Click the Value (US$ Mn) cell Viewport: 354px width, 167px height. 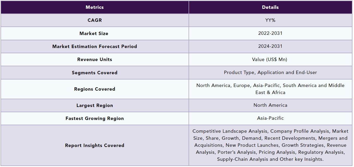[x=270, y=59]
